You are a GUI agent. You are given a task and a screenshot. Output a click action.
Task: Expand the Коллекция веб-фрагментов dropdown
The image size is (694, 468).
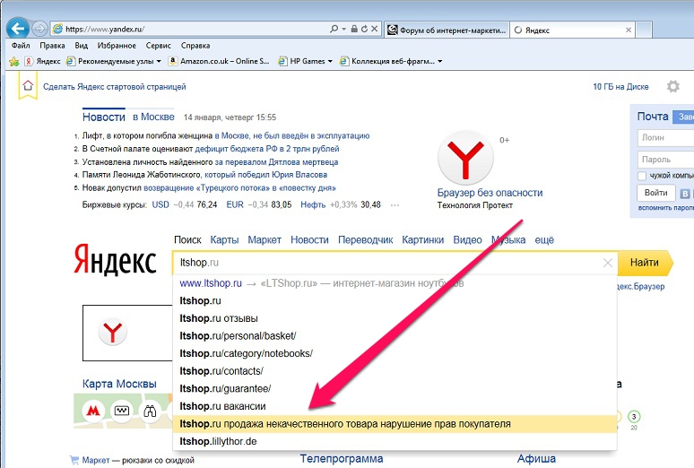[x=439, y=61]
